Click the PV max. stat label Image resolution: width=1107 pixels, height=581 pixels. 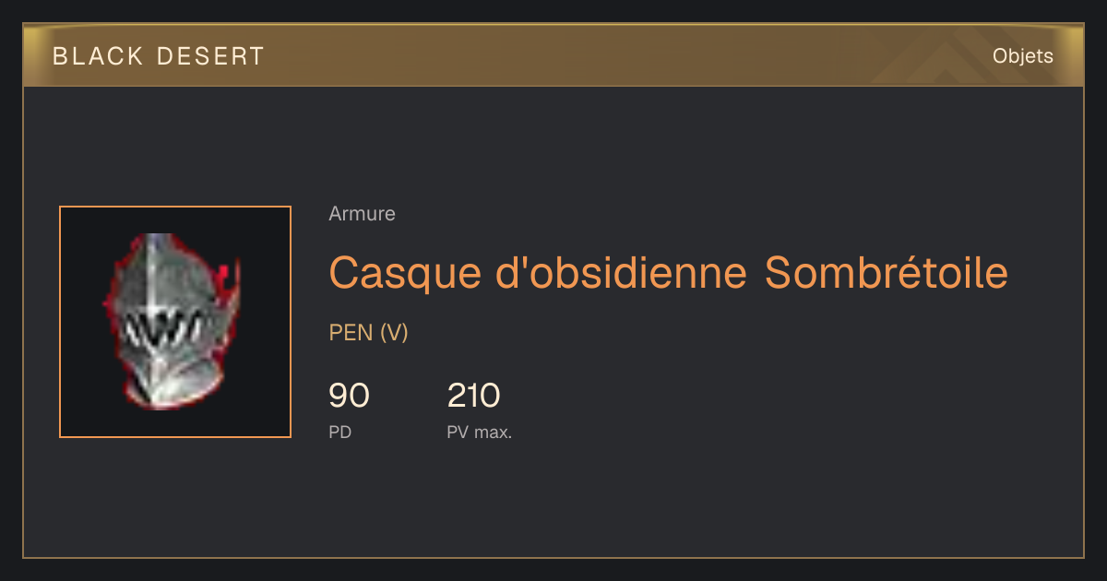pos(479,432)
